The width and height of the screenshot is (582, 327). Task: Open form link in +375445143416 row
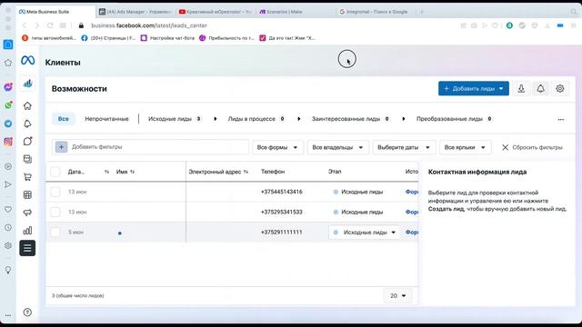point(412,192)
